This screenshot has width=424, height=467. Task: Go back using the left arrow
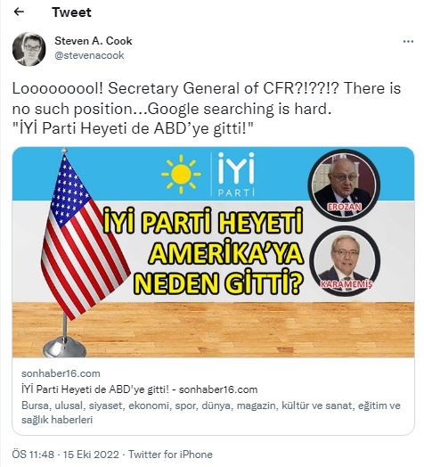[x=19, y=12]
